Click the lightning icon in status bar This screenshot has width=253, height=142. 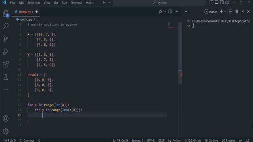click(x=40, y=140)
